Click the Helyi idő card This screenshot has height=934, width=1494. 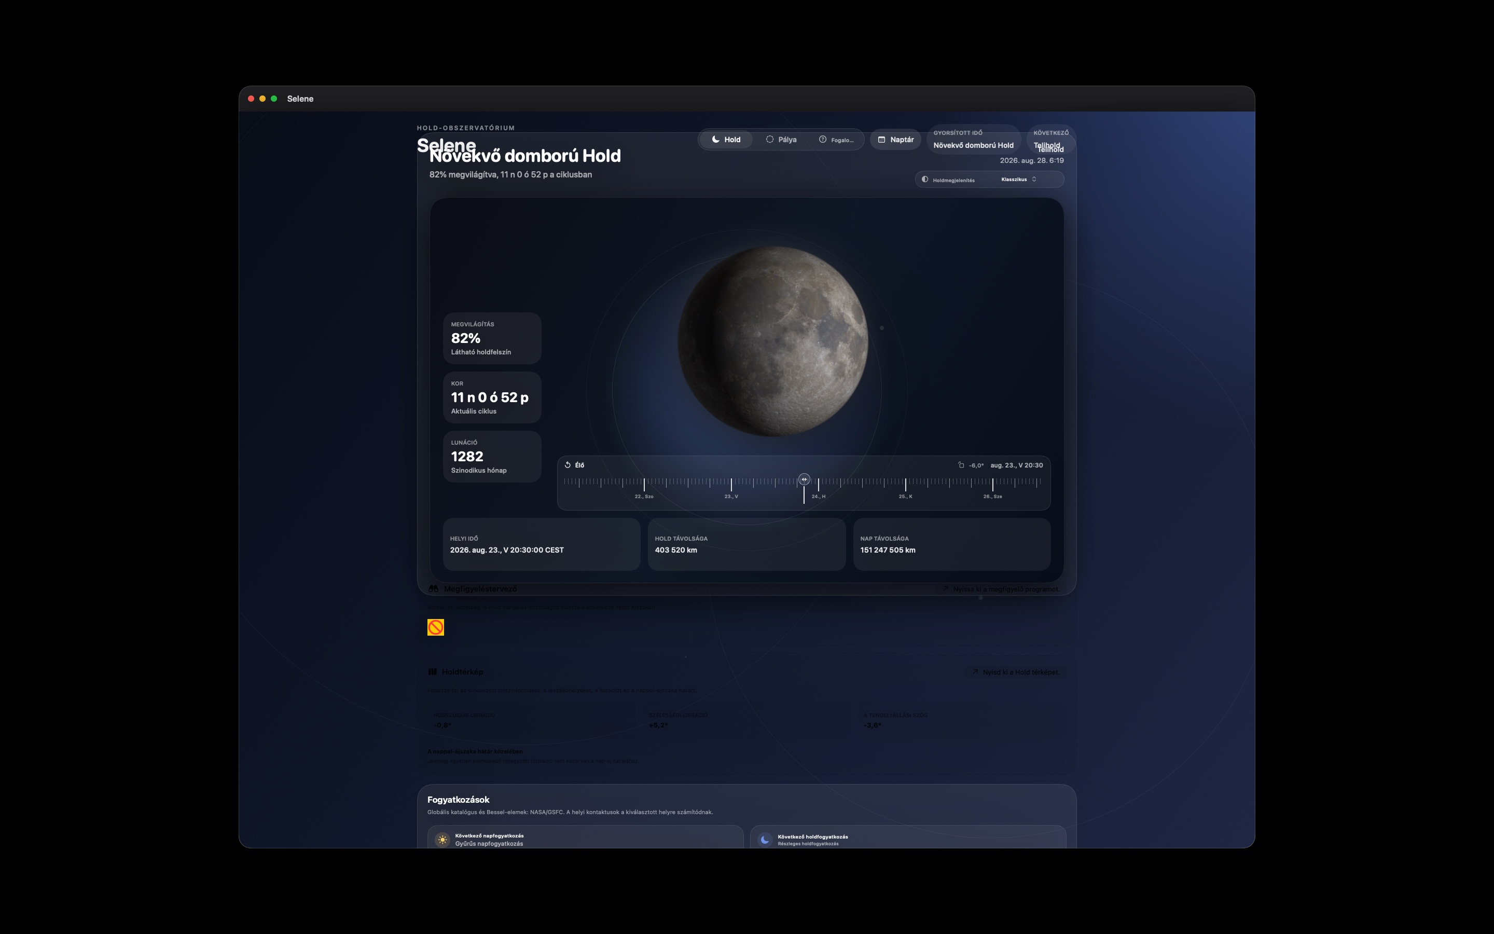click(542, 544)
